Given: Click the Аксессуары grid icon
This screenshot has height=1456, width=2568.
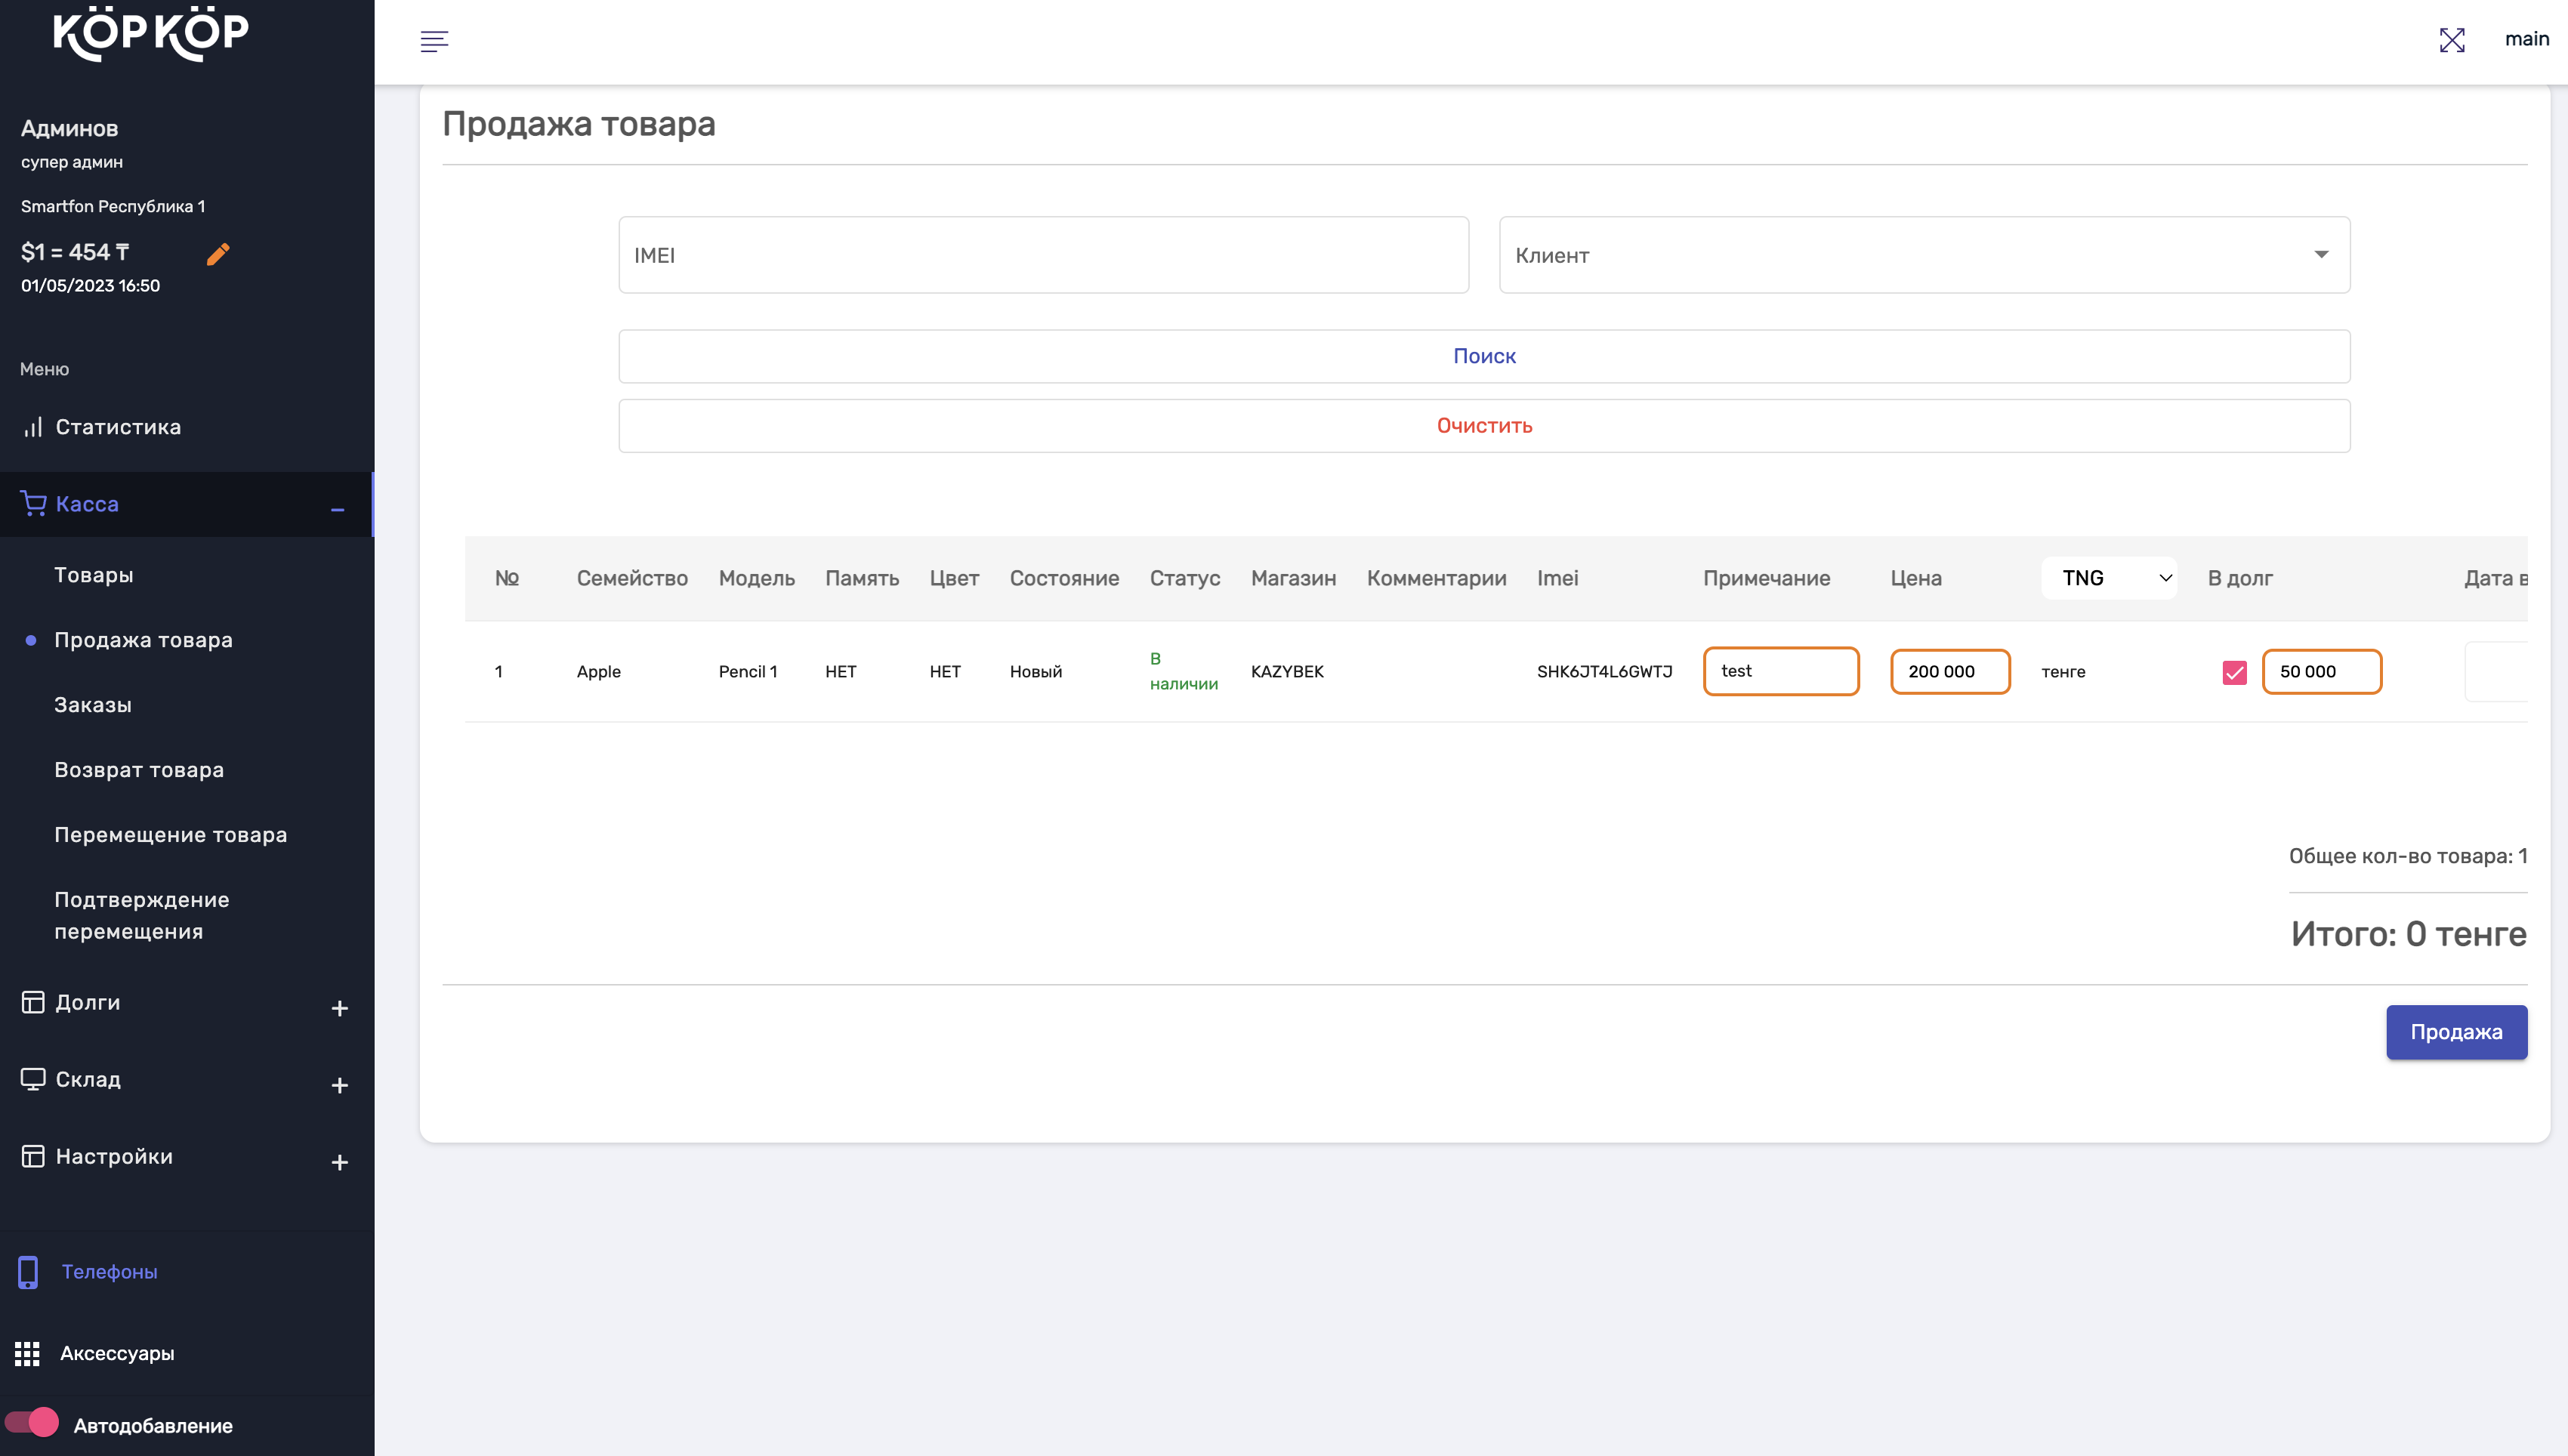Looking at the screenshot, I should pos(27,1353).
